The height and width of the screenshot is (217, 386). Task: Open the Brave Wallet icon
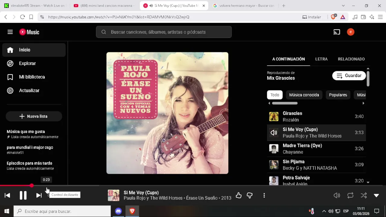click(363, 17)
